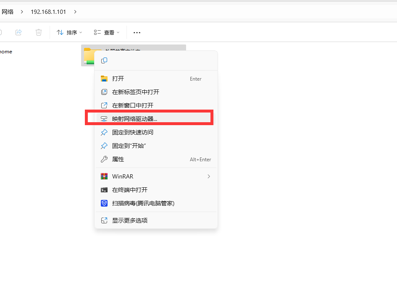The height and width of the screenshot is (291, 397).
Task: Click 192.168.1.101 in the address path
Action: [48, 12]
